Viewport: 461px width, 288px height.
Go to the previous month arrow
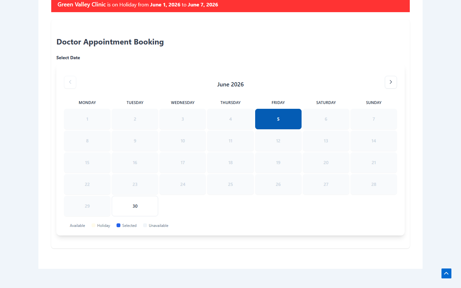click(70, 82)
